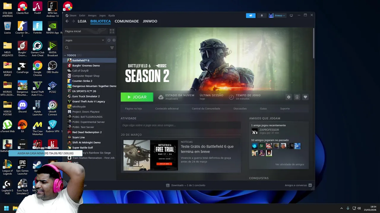Open the Discussões game tab

[240, 109]
